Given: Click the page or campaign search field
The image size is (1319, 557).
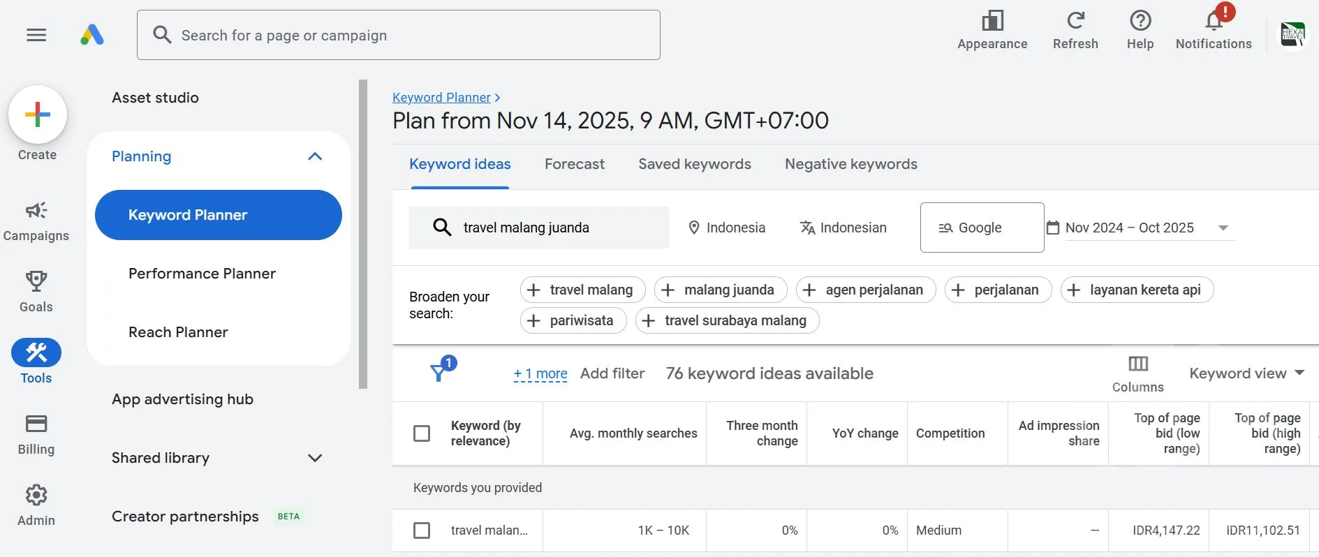Looking at the screenshot, I should point(399,35).
